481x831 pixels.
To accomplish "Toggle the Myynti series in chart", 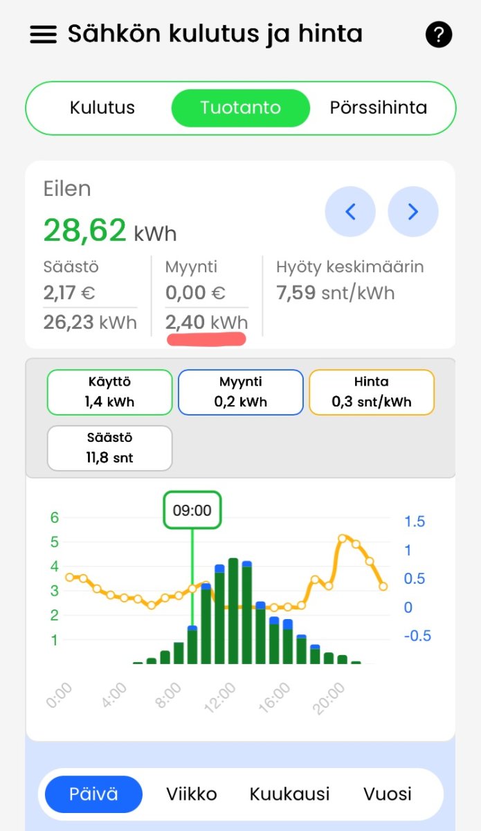I will [240, 392].
